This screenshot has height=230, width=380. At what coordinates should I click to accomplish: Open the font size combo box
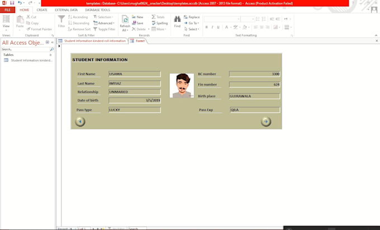point(248,19)
